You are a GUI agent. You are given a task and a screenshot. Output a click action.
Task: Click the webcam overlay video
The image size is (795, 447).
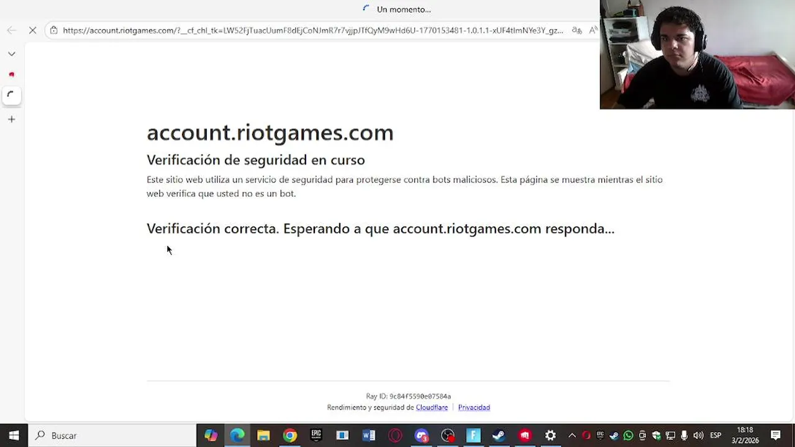[697, 55]
